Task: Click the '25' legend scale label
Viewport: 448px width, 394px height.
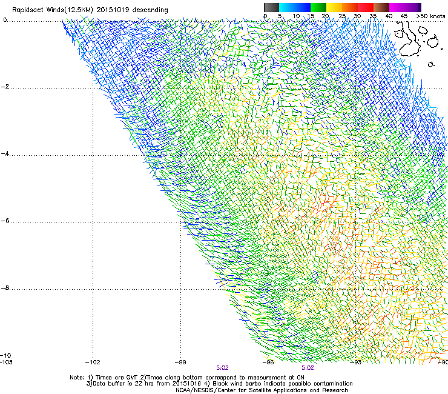Action: pyautogui.click(x=342, y=16)
